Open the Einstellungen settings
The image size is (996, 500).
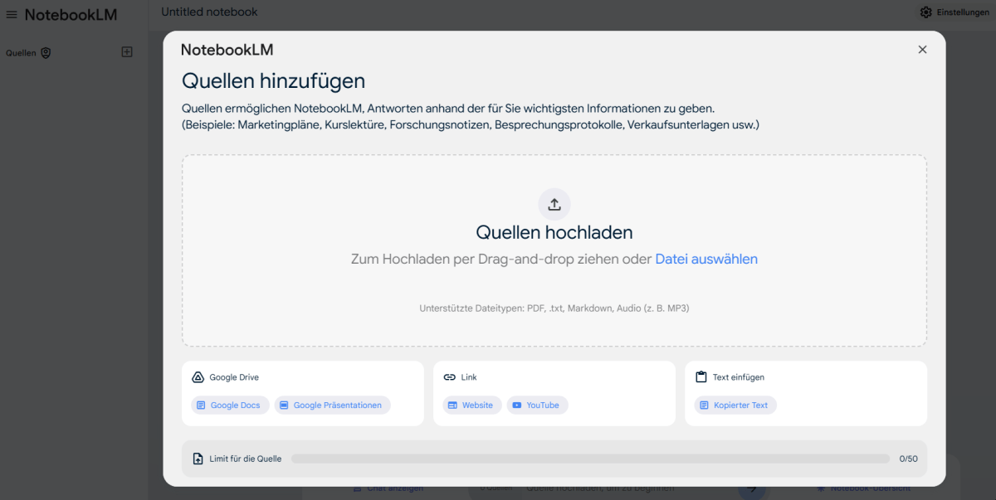953,12
